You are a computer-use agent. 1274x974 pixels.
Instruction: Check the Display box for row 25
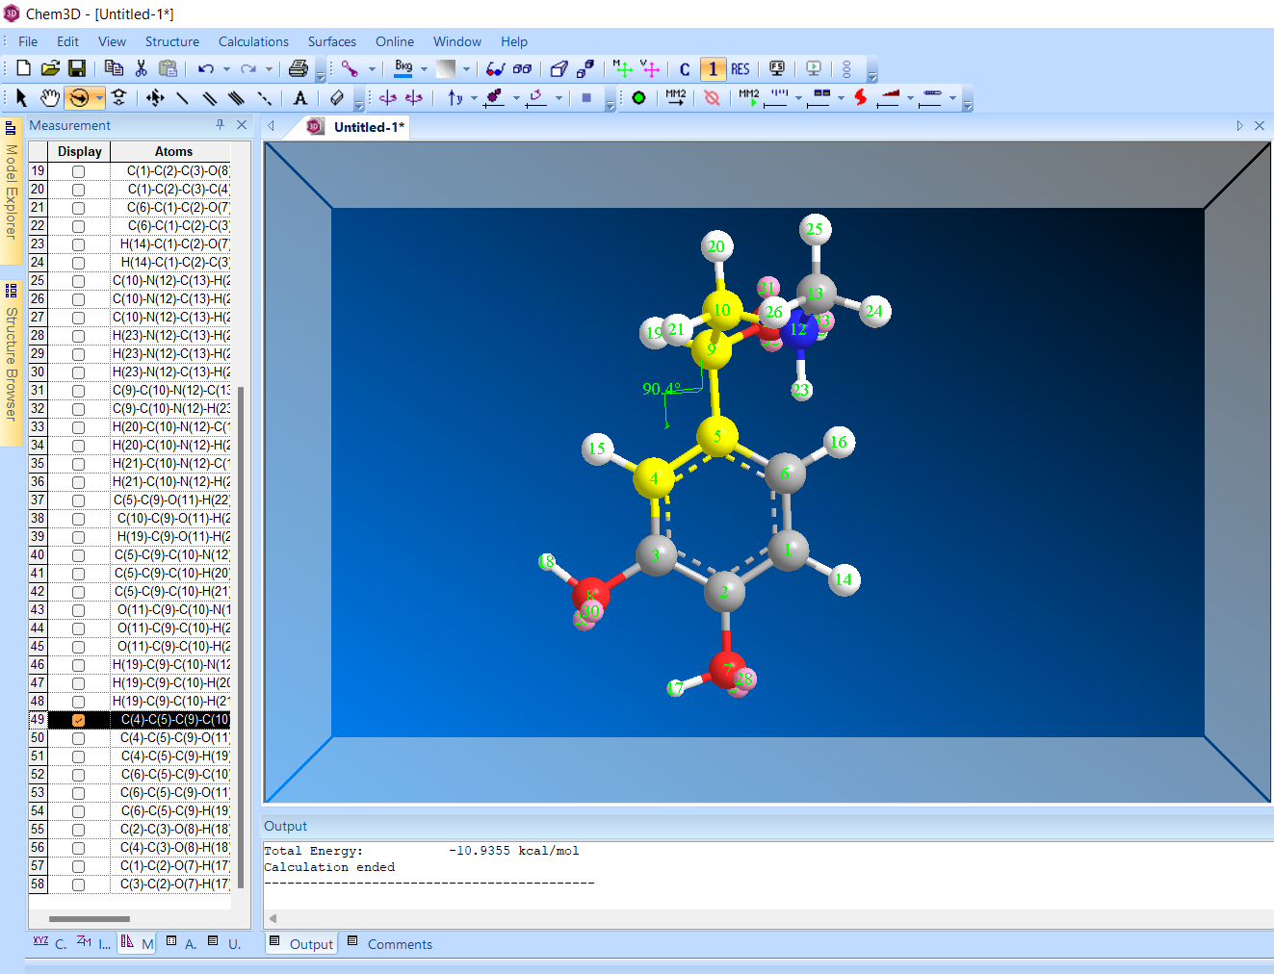point(79,281)
